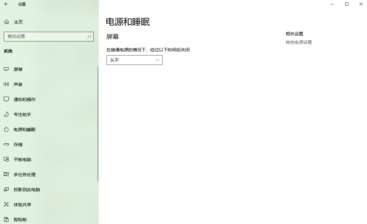
Task: Open 剪贴板 settings via clipboard icon
Action: [6, 219]
